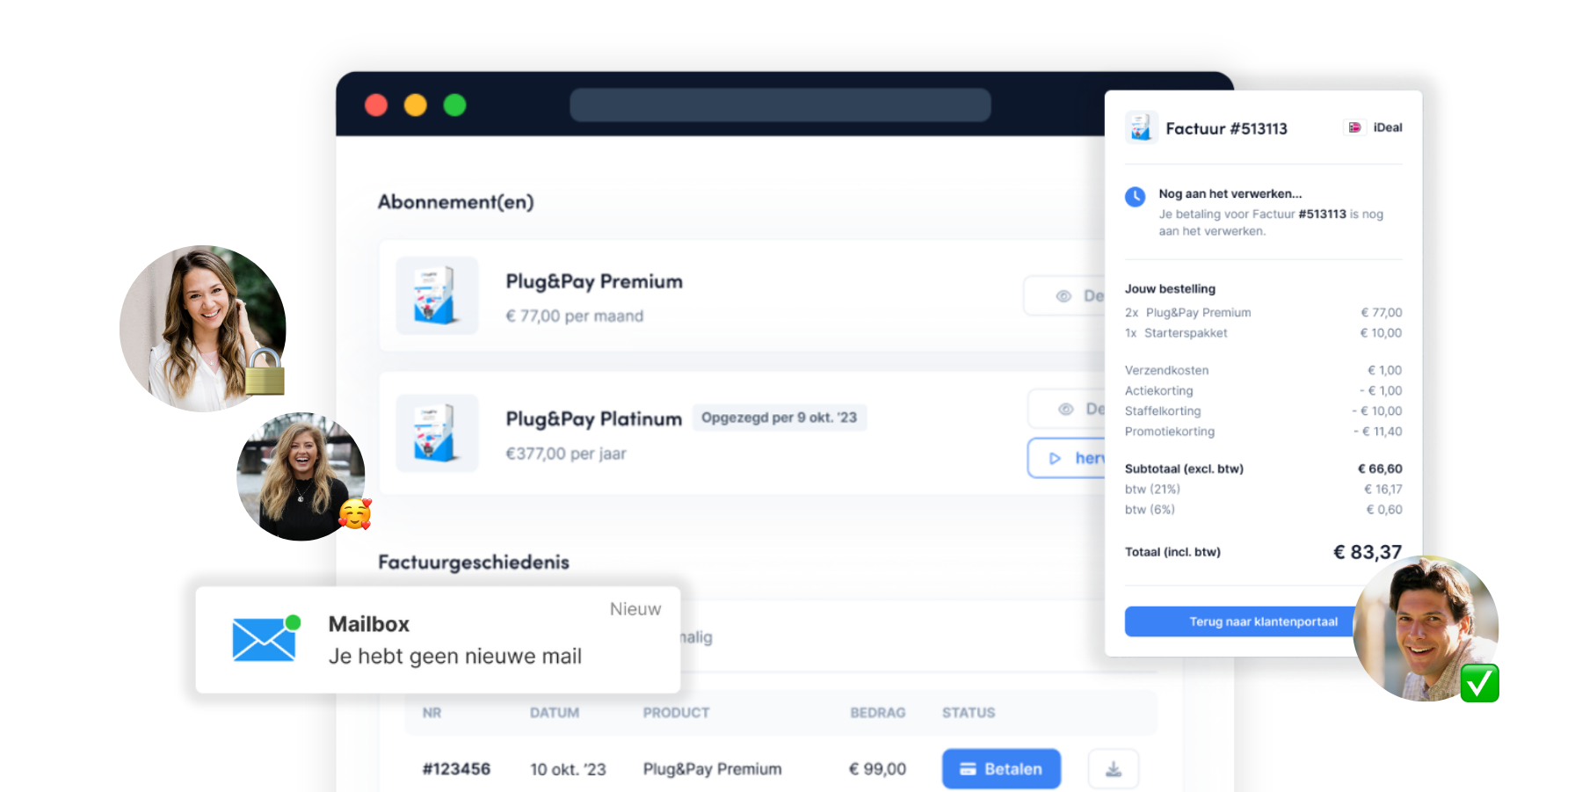1582x792 pixels.
Task: Click the 'Nieuw' label in the notification
Action: click(x=635, y=609)
